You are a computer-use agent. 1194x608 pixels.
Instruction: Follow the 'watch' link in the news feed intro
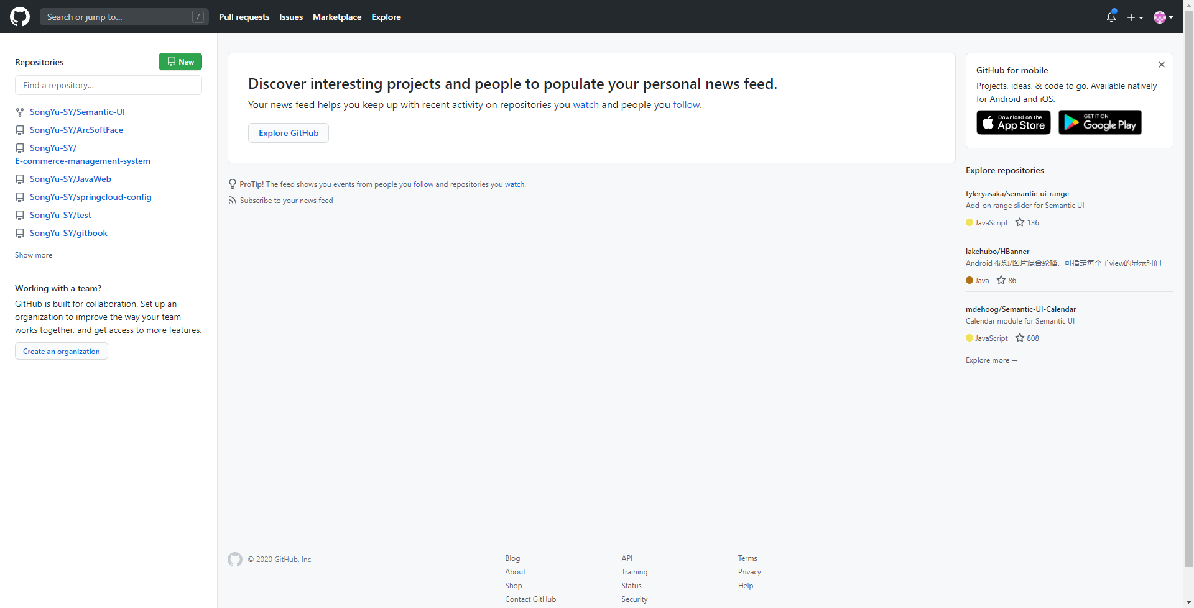[x=586, y=105]
